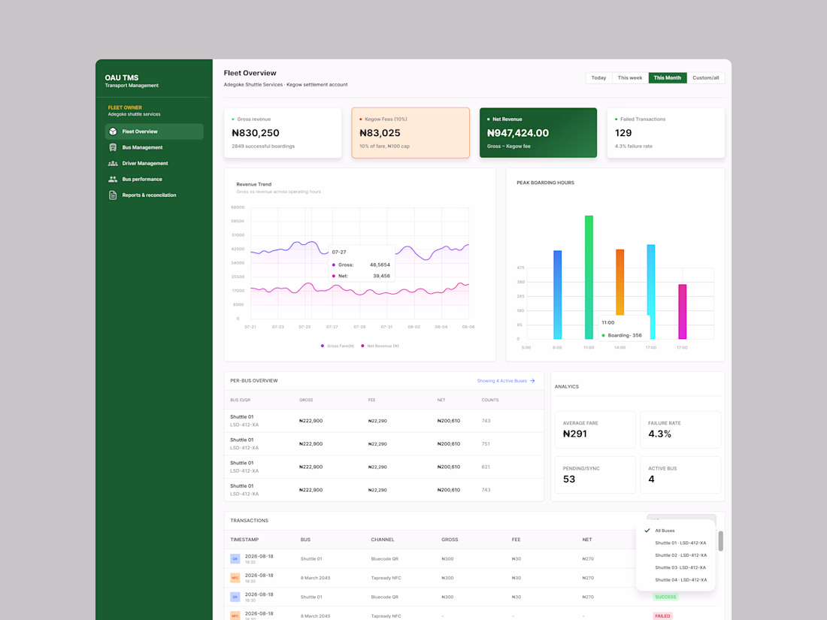This screenshot has width=827, height=620.
Task: Click the Kegow Fees (10%) card
Action: tap(410, 133)
